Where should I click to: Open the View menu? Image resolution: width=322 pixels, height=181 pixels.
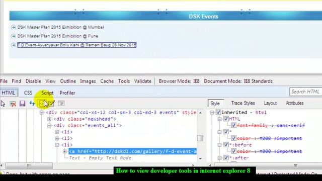pos(50,81)
